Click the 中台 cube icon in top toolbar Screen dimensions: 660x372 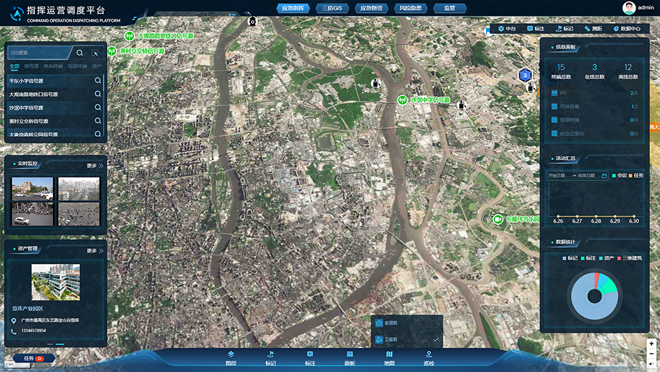501,28
